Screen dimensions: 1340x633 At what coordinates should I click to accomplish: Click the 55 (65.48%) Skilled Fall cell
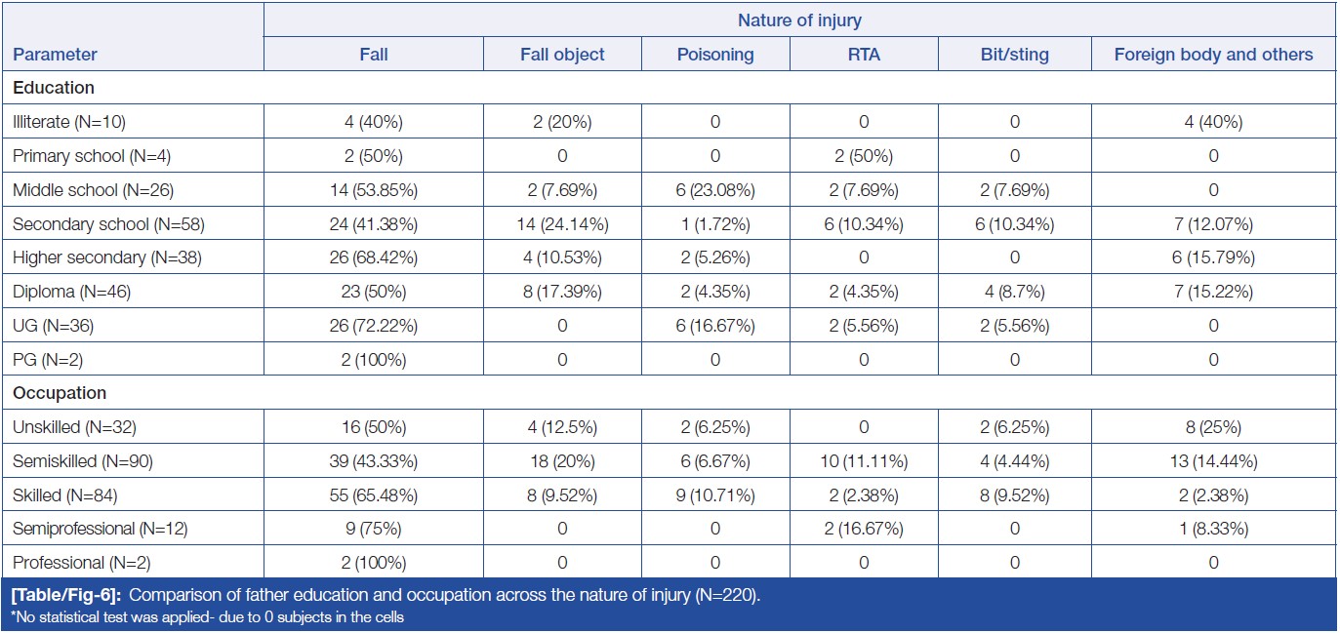(373, 495)
